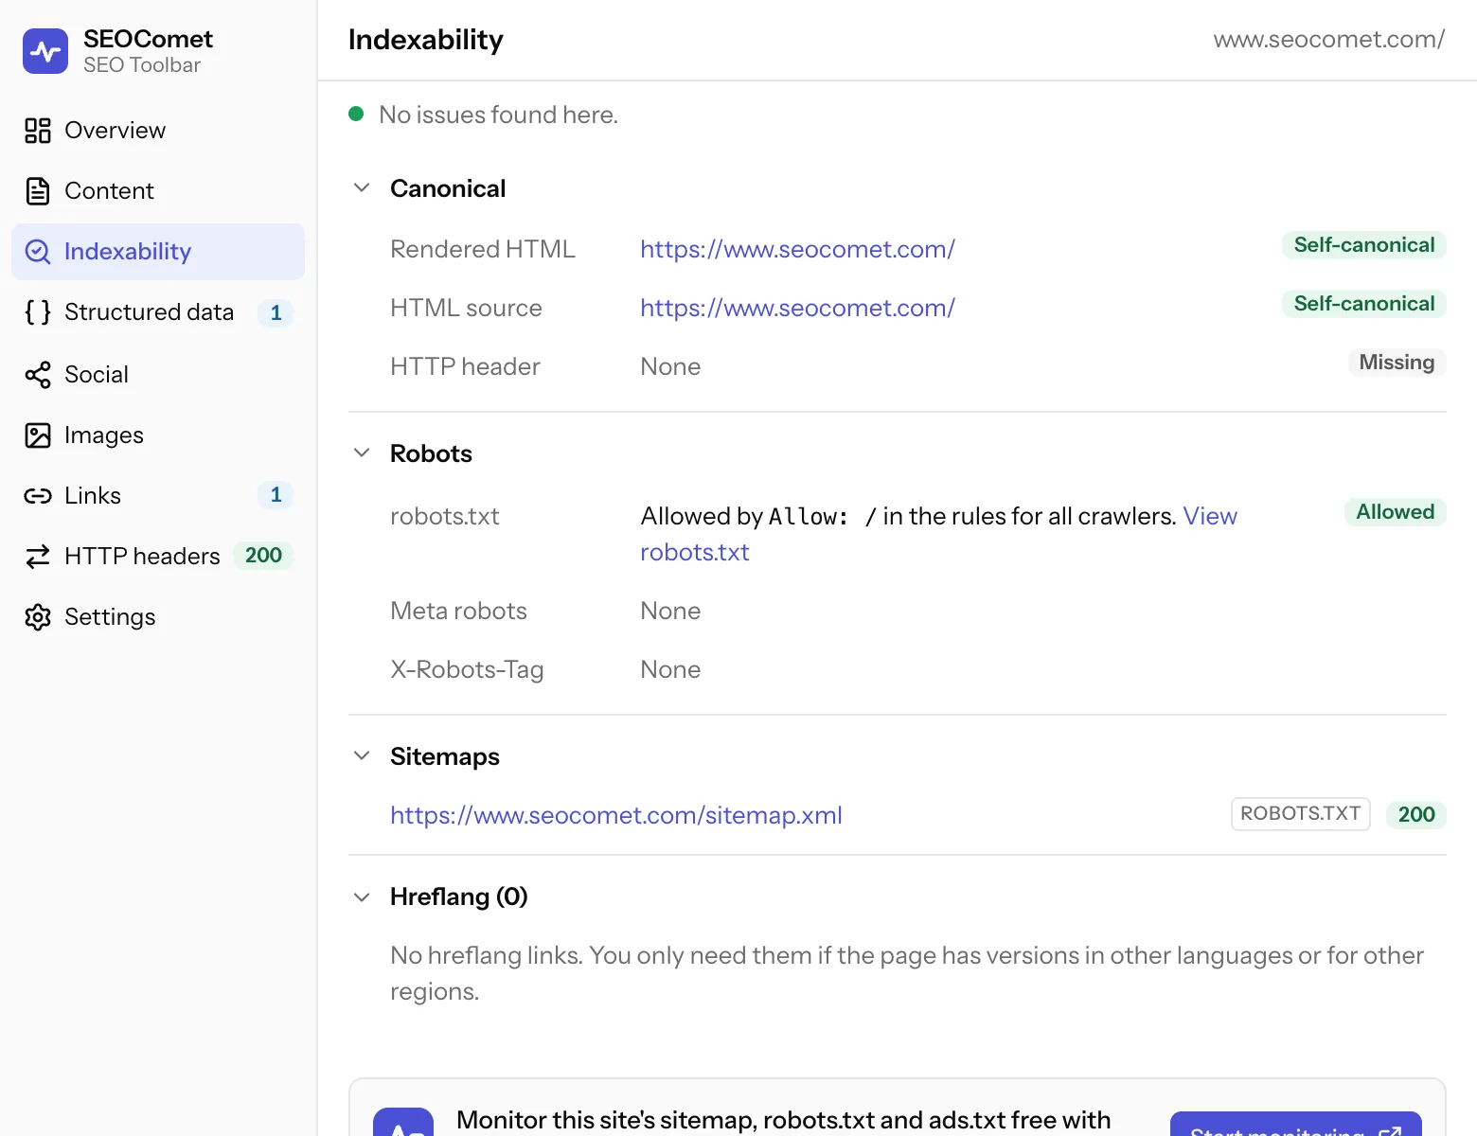Open Links section in sidebar
The height and width of the screenshot is (1136, 1477).
(x=158, y=496)
